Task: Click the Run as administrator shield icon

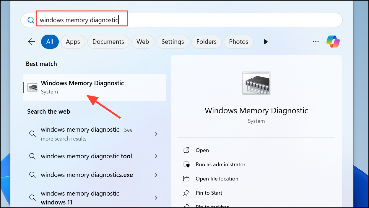Action: coord(186,165)
